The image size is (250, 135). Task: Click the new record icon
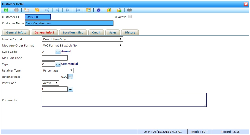[27, 10]
